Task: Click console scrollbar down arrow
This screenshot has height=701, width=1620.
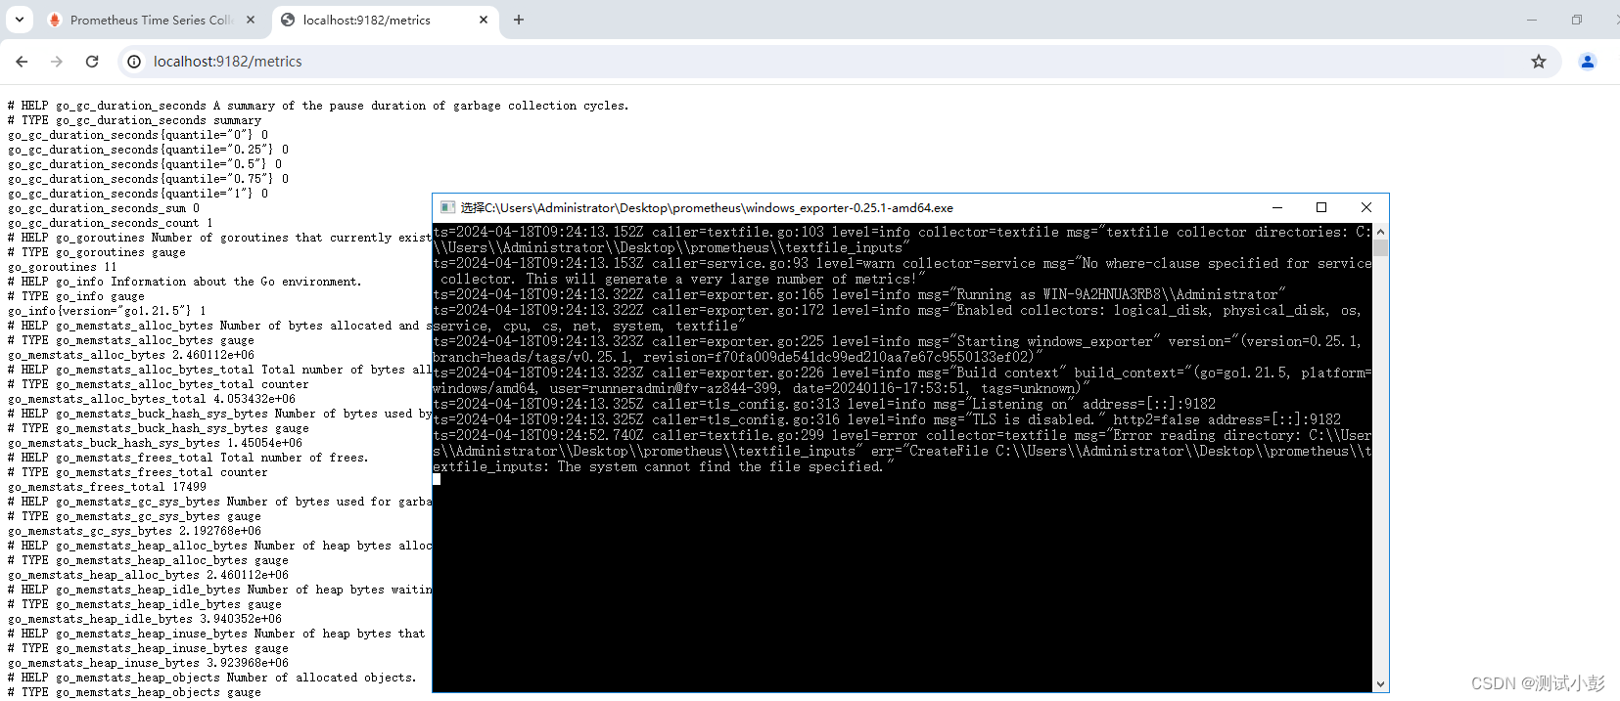Action: point(1380,684)
